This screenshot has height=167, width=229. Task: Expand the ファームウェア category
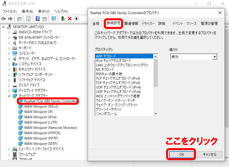(9, 154)
